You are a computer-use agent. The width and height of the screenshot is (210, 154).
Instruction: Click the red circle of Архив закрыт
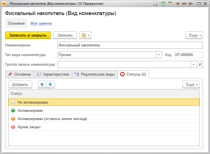point(13,127)
